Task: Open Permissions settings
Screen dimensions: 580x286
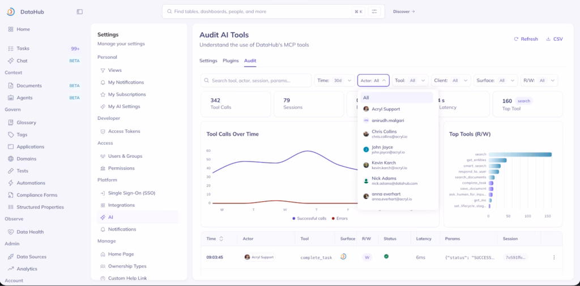Action: [x=121, y=168]
